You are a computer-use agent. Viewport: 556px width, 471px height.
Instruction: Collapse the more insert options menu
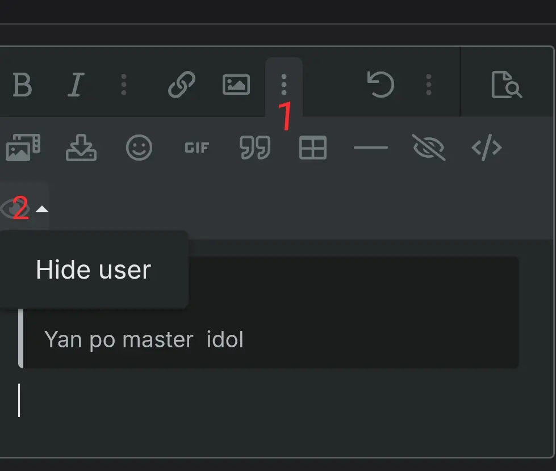283,85
